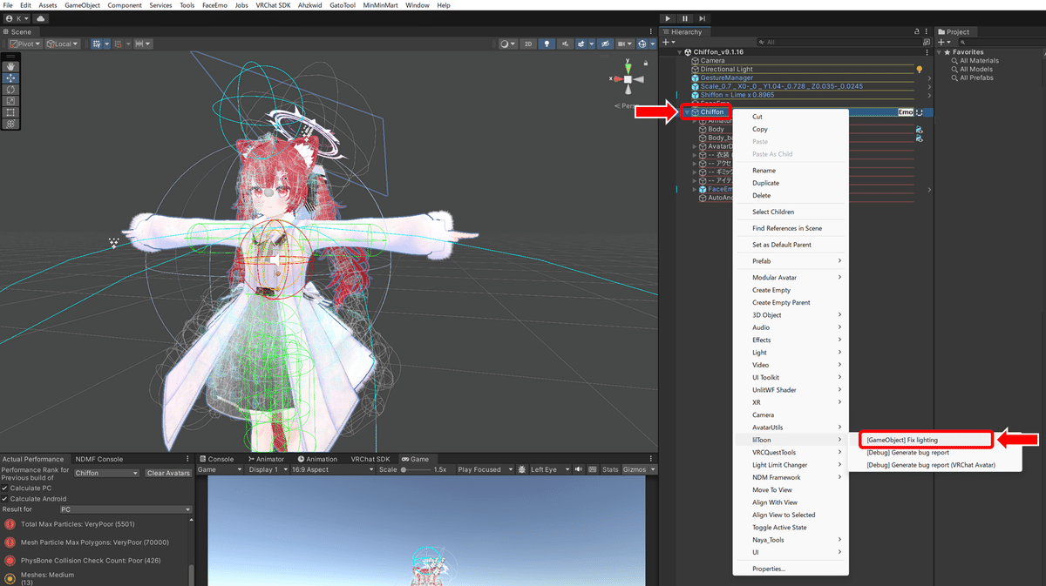Click the Hierarchy search field

click(839, 42)
